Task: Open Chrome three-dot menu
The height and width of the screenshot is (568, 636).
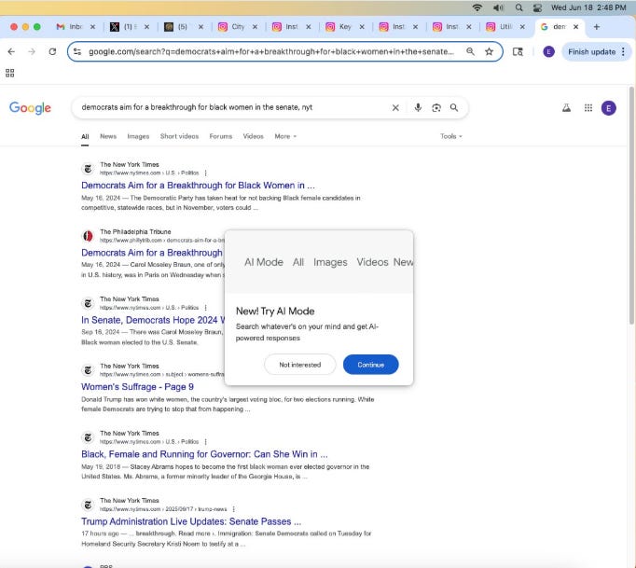Action: [623, 51]
